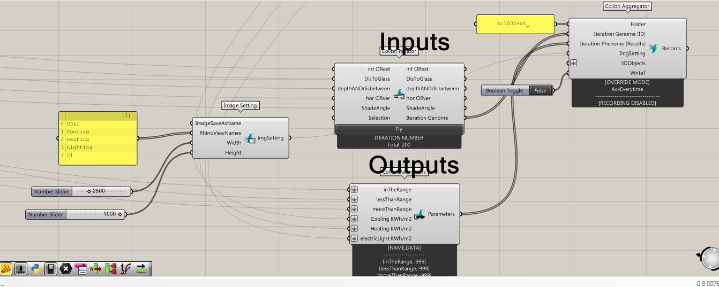Click the OVERRIDE MODE AskEverytime message
Viewport: 719px width, 287px height.
(627, 86)
